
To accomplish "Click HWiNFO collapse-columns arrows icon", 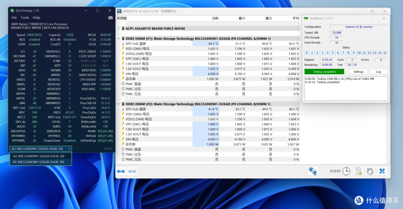I will (x=132, y=171).
